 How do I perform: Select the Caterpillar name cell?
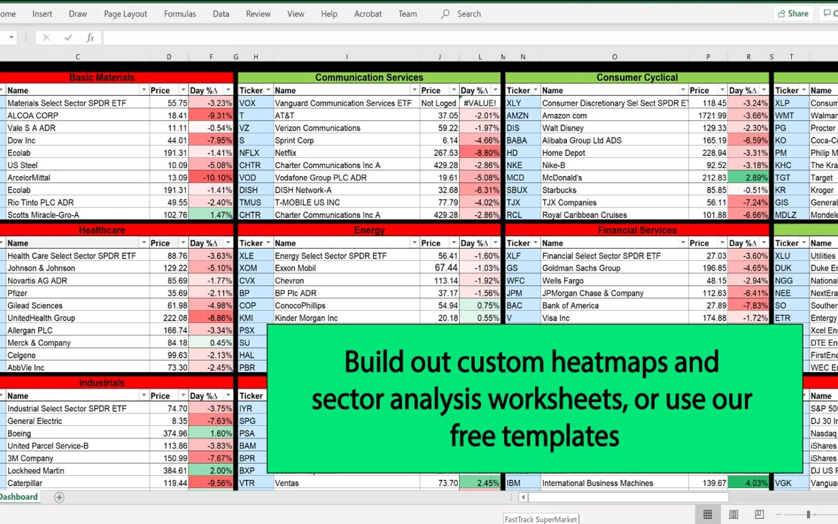point(78,483)
